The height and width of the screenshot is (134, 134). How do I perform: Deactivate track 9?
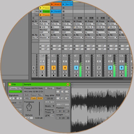click(x=122, y=68)
